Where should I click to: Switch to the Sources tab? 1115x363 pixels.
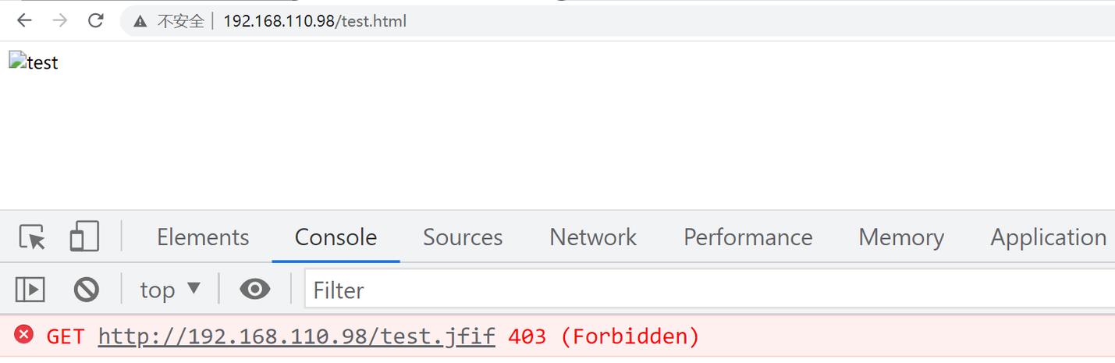(x=463, y=237)
